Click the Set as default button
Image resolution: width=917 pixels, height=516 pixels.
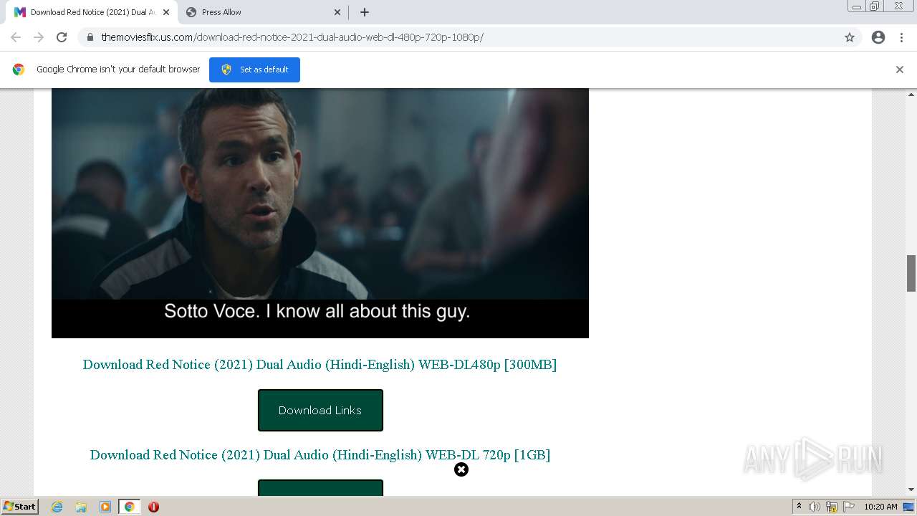tap(254, 70)
